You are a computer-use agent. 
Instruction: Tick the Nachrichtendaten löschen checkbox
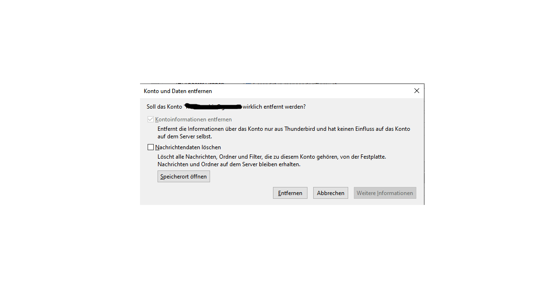pyautogui.click(x=150, y=147)
